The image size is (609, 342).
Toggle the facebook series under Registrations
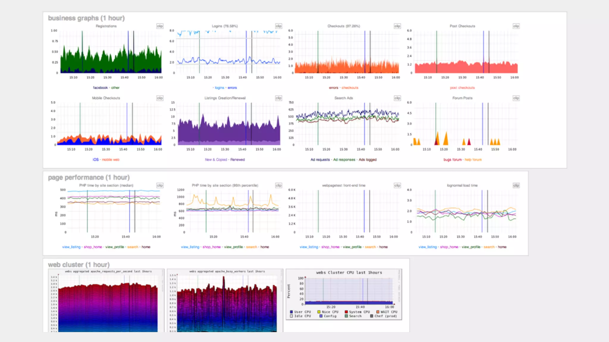tap(100, 88)
